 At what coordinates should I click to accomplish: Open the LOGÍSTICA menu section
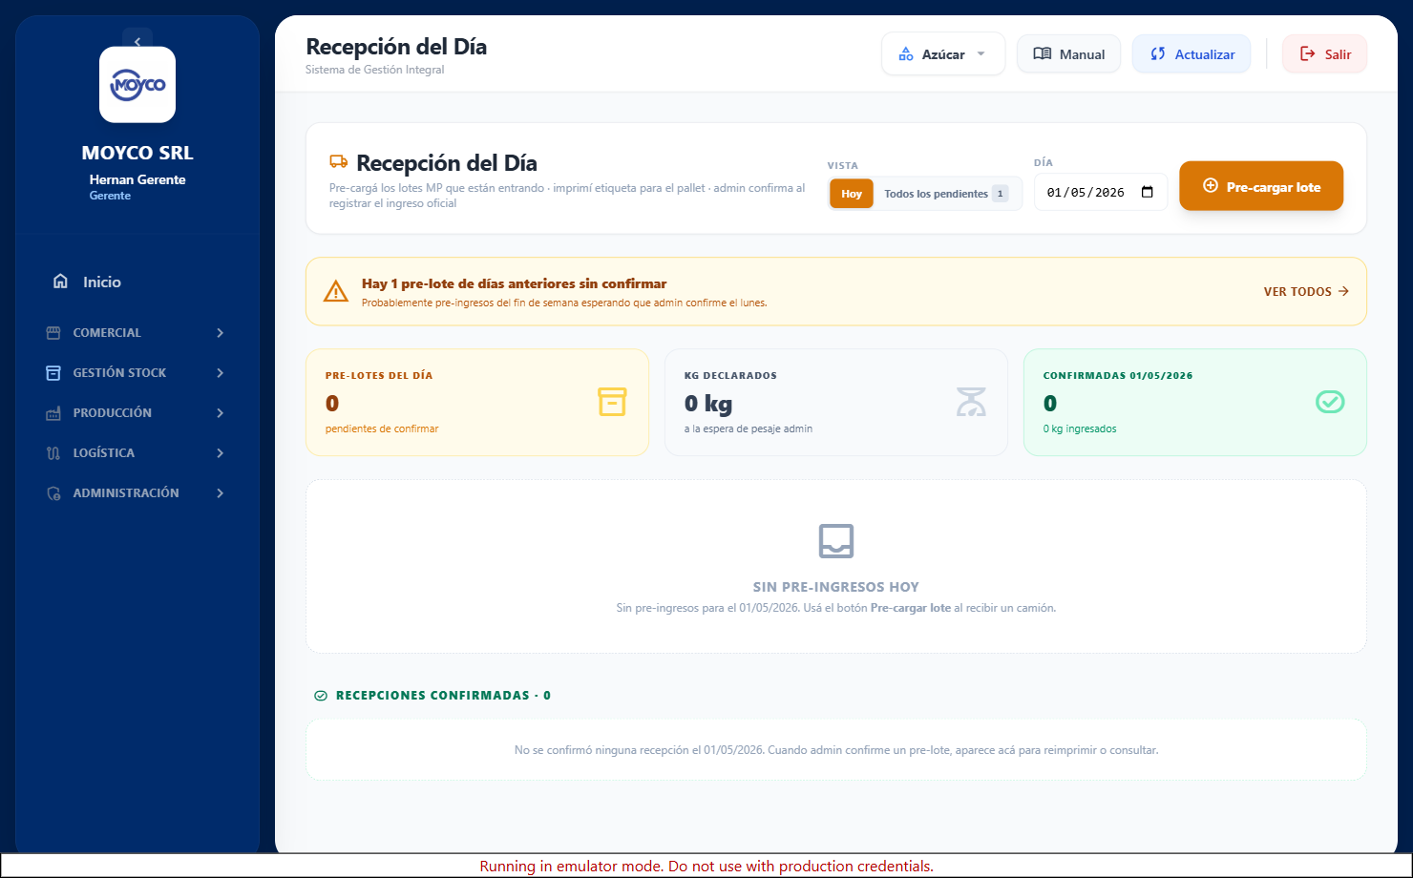137,453
